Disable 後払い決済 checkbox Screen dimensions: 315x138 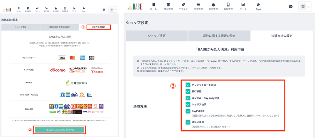click(x=188, y=122)
